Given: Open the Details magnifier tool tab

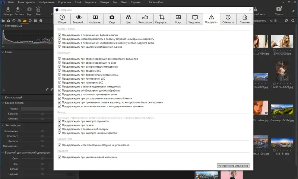Looking at the screenshot, I should click(x=30, y=21).
